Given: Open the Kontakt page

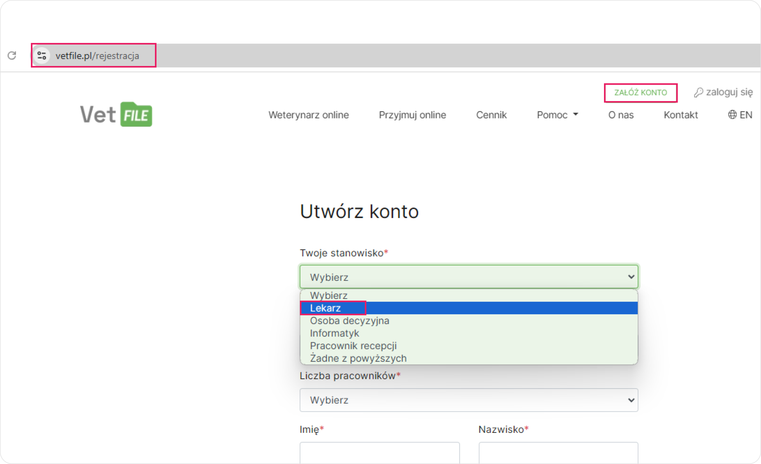Looking at the screenshot, I should [x=681, y=115].
